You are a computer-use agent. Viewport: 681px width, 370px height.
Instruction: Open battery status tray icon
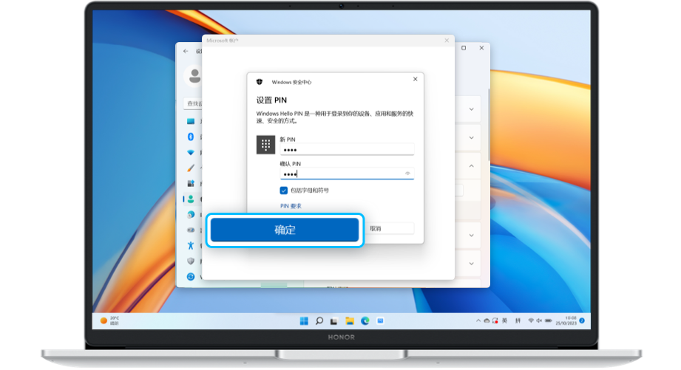[x=549, y=321]
